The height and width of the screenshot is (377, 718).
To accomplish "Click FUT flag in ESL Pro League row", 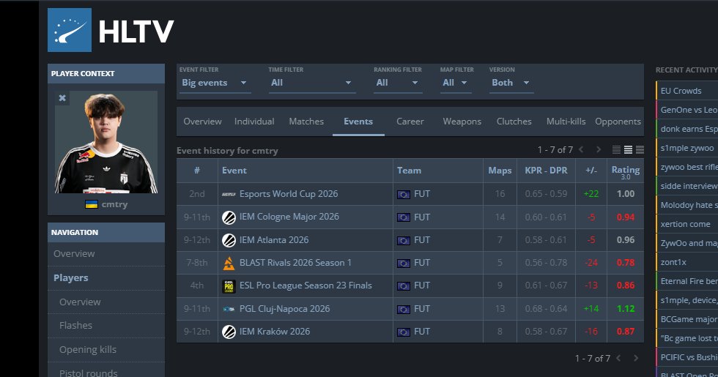I will 404,286.
